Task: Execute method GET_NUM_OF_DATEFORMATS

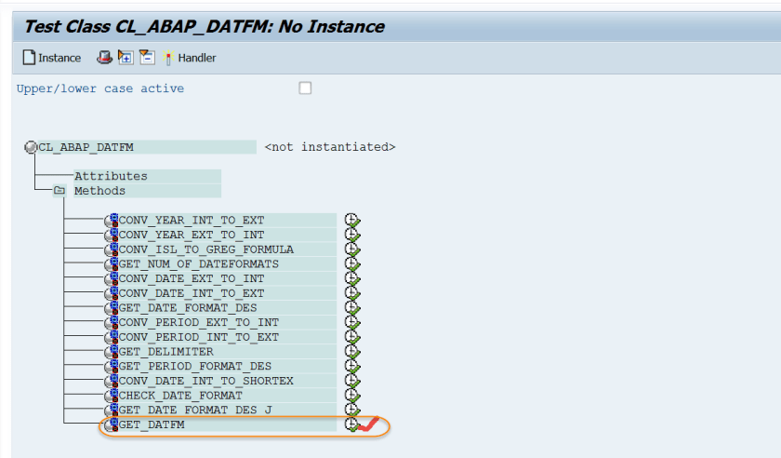Action: tap(352, 264)
